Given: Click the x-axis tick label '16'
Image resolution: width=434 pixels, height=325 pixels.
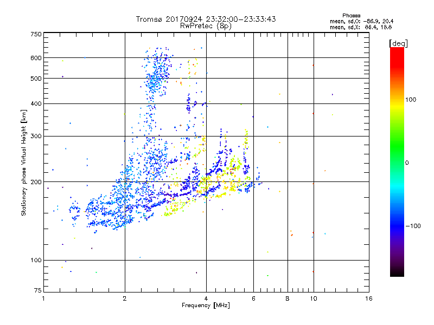Looking at the screenshot, I should [369, 298].
